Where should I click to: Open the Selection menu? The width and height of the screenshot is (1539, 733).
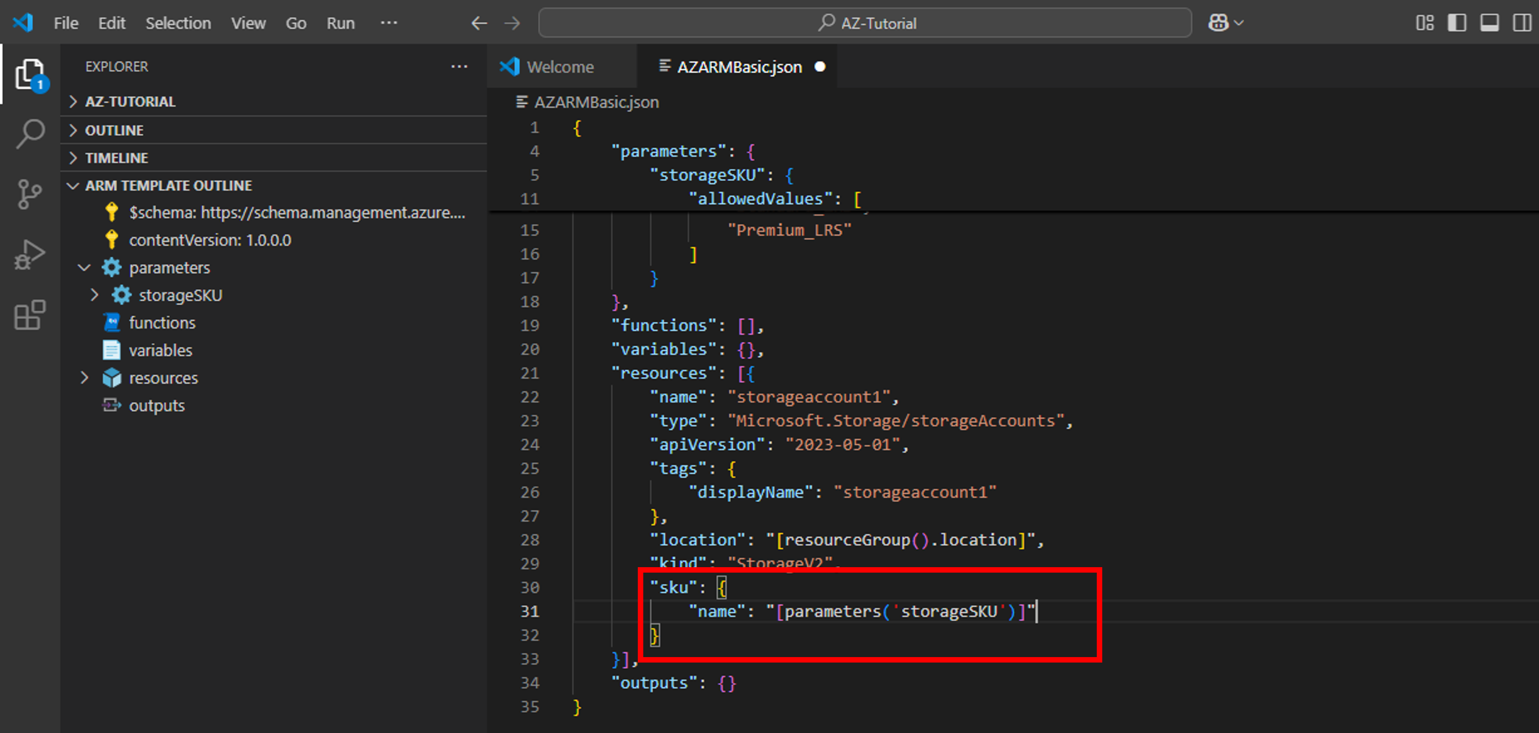(x=178, y=23)
